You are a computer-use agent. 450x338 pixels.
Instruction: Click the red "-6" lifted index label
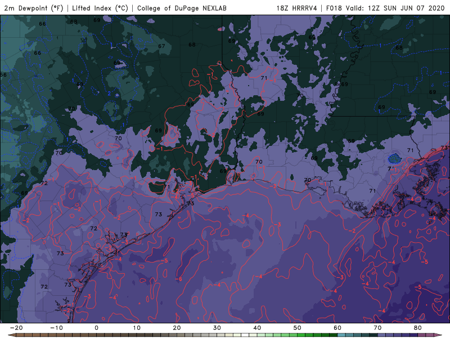[178, 279]
